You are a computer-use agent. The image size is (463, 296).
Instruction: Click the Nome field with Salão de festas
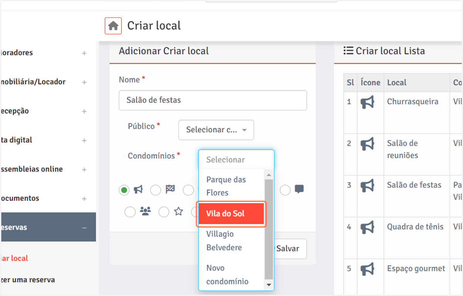[x=213, y=100]
